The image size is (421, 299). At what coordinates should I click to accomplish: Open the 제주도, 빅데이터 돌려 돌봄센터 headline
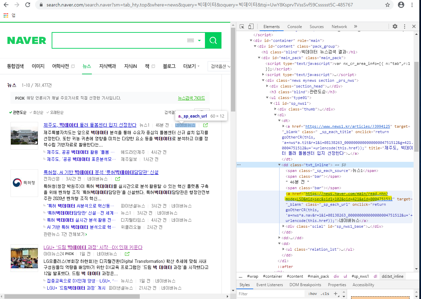coord(90,125)
